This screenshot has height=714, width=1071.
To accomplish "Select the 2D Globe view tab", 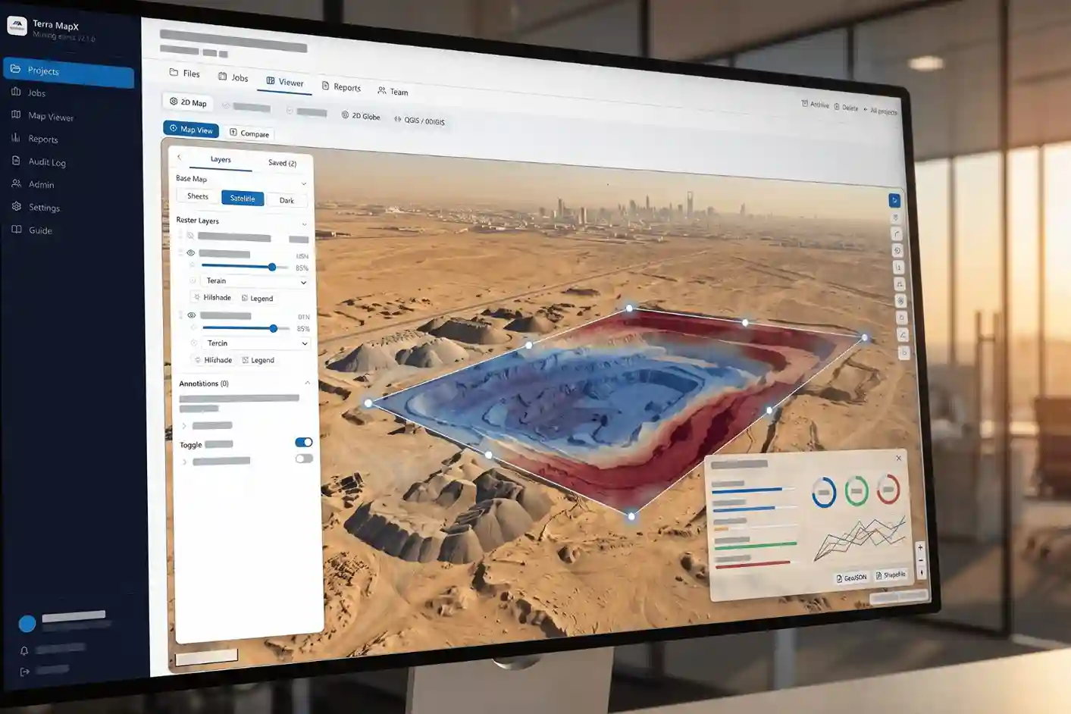I will click(361, 116).
